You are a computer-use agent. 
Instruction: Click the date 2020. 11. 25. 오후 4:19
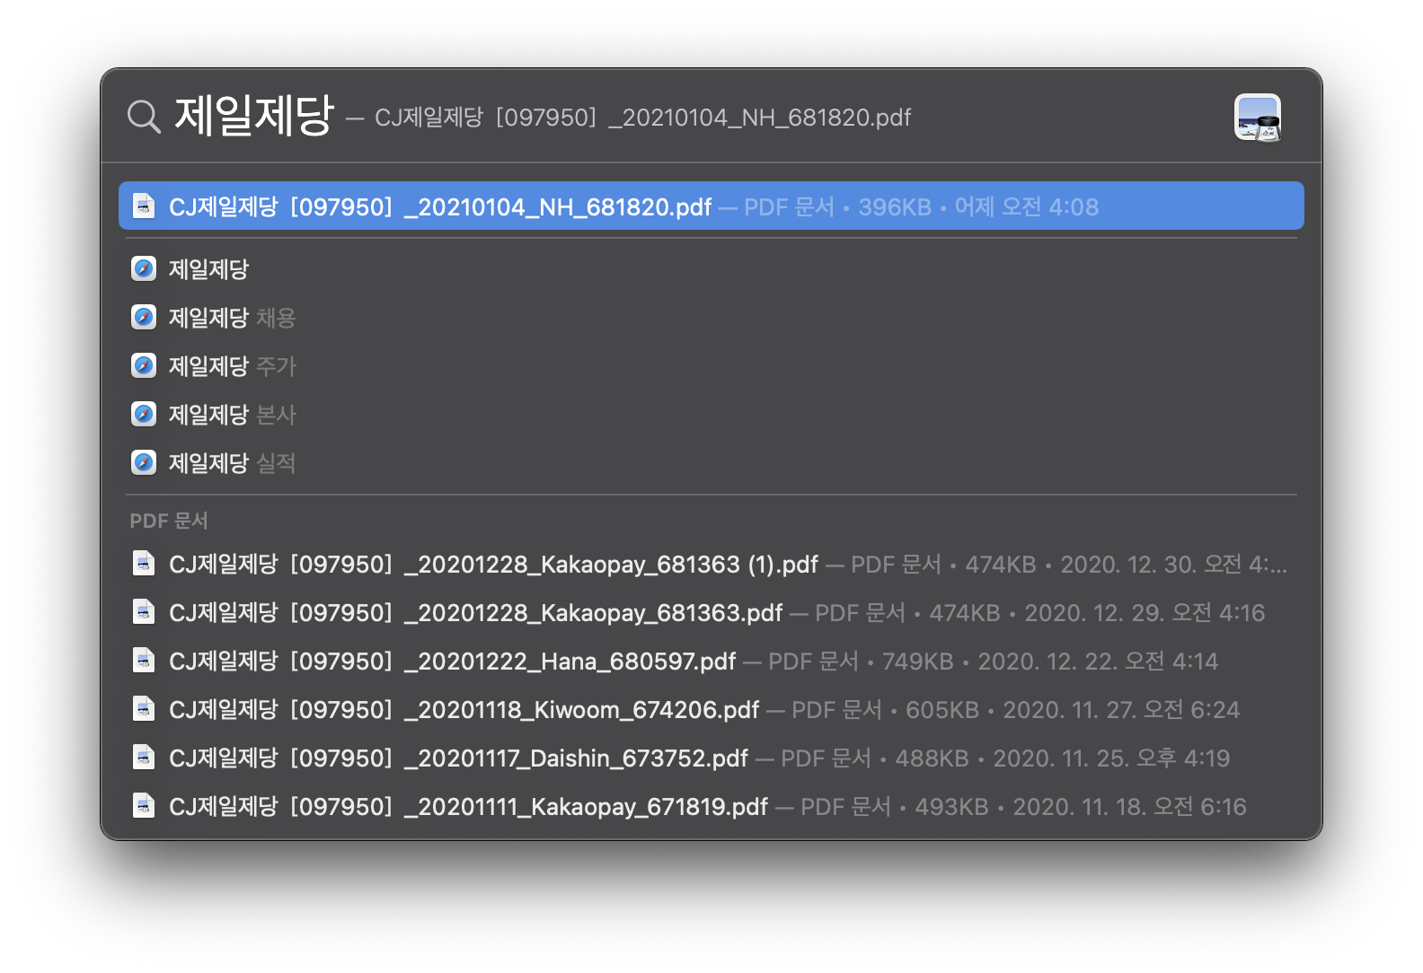tap(1111, 758)
